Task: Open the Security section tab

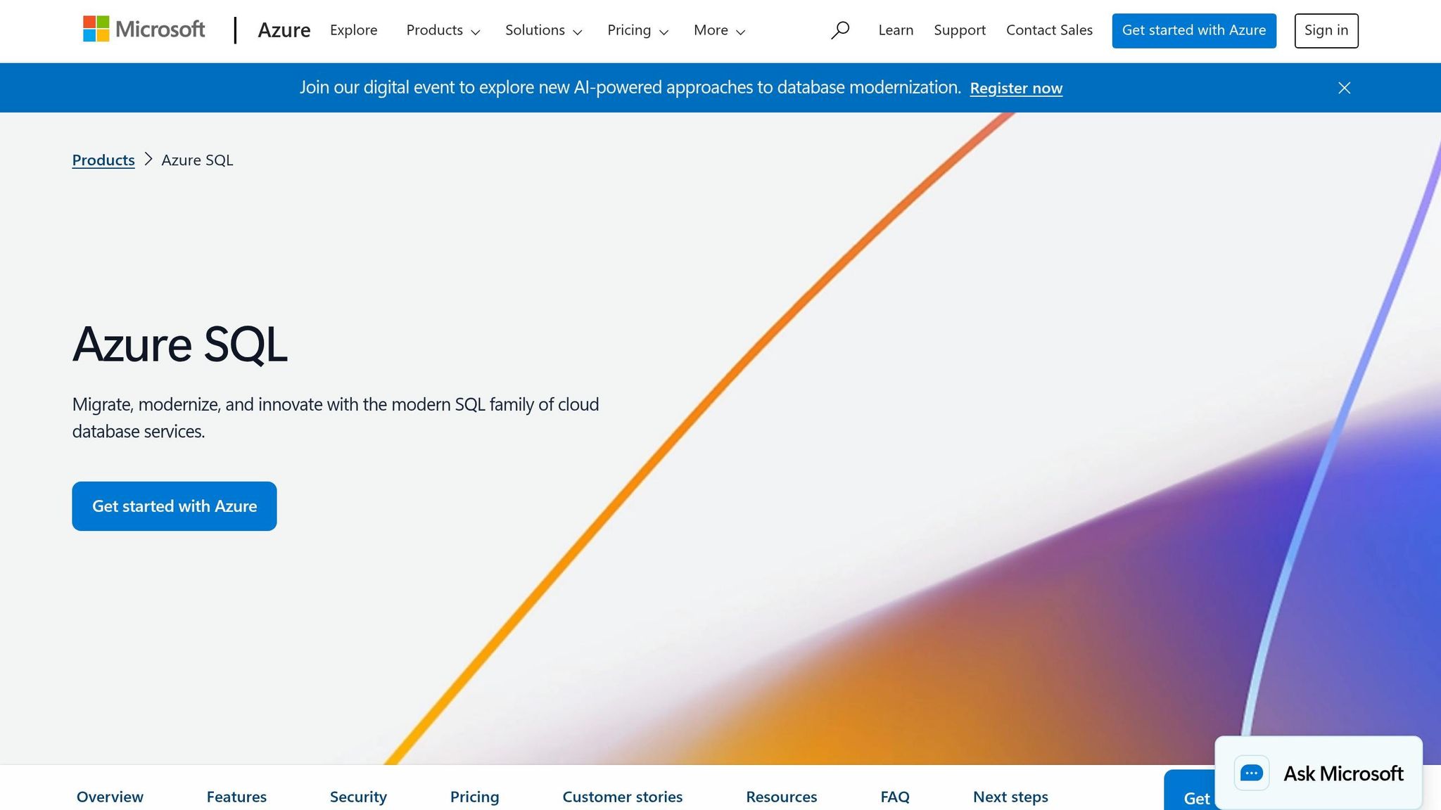Action: click(358, 796)
